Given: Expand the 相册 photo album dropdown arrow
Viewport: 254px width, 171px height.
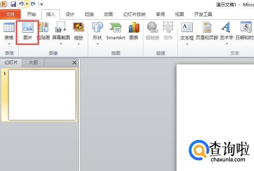Looking at the screenshot, I should [79, 44].
